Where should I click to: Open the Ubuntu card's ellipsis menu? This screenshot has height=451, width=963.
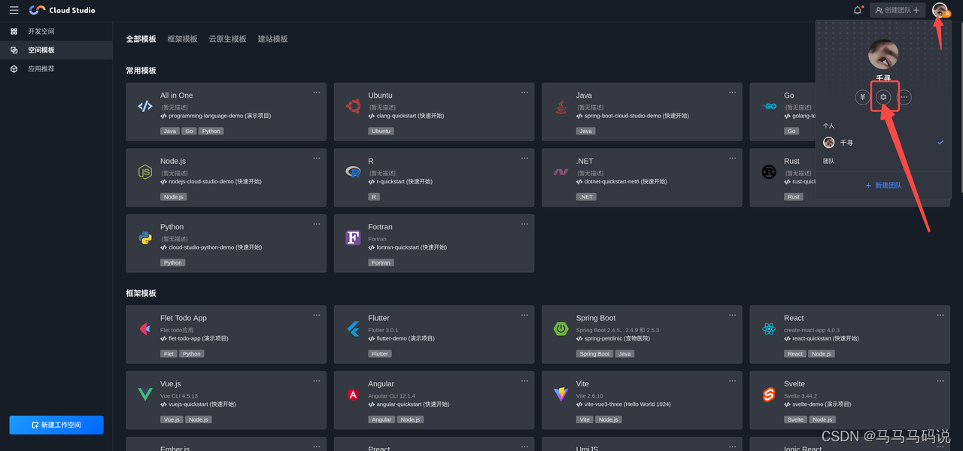pyautogui.click(x=524, y=92)
